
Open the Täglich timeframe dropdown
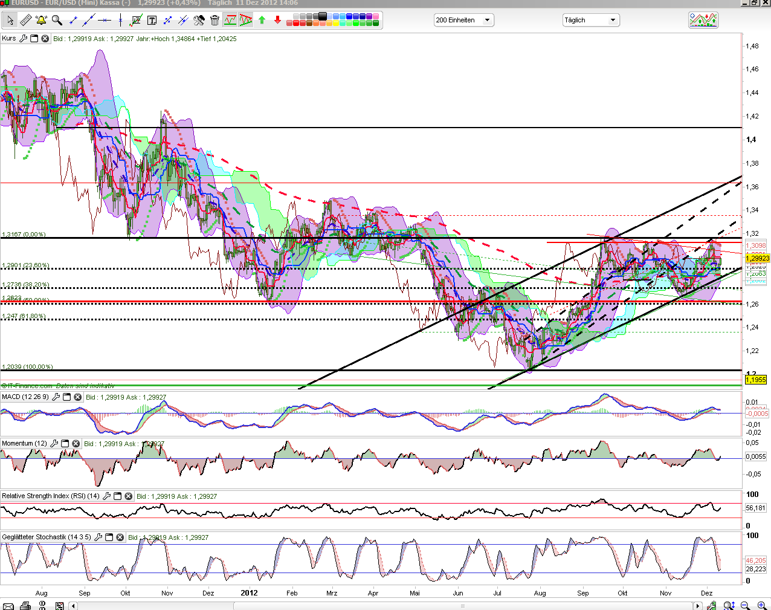(592, 20)
